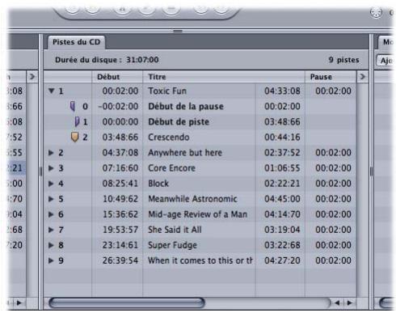
Task: Open column chooser arrow in left panel header
Action: point(32,77)
